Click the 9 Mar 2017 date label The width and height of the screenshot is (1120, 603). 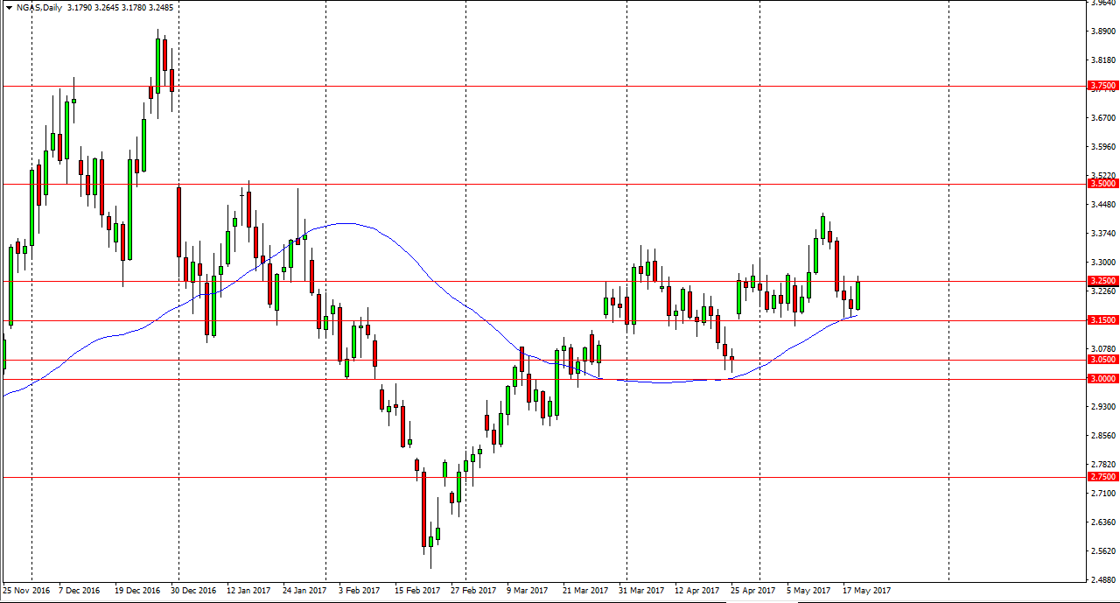pyautogui.click(x=528, y=591)
